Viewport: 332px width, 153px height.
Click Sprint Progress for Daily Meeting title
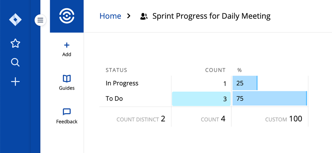click(x=211, y=16)
